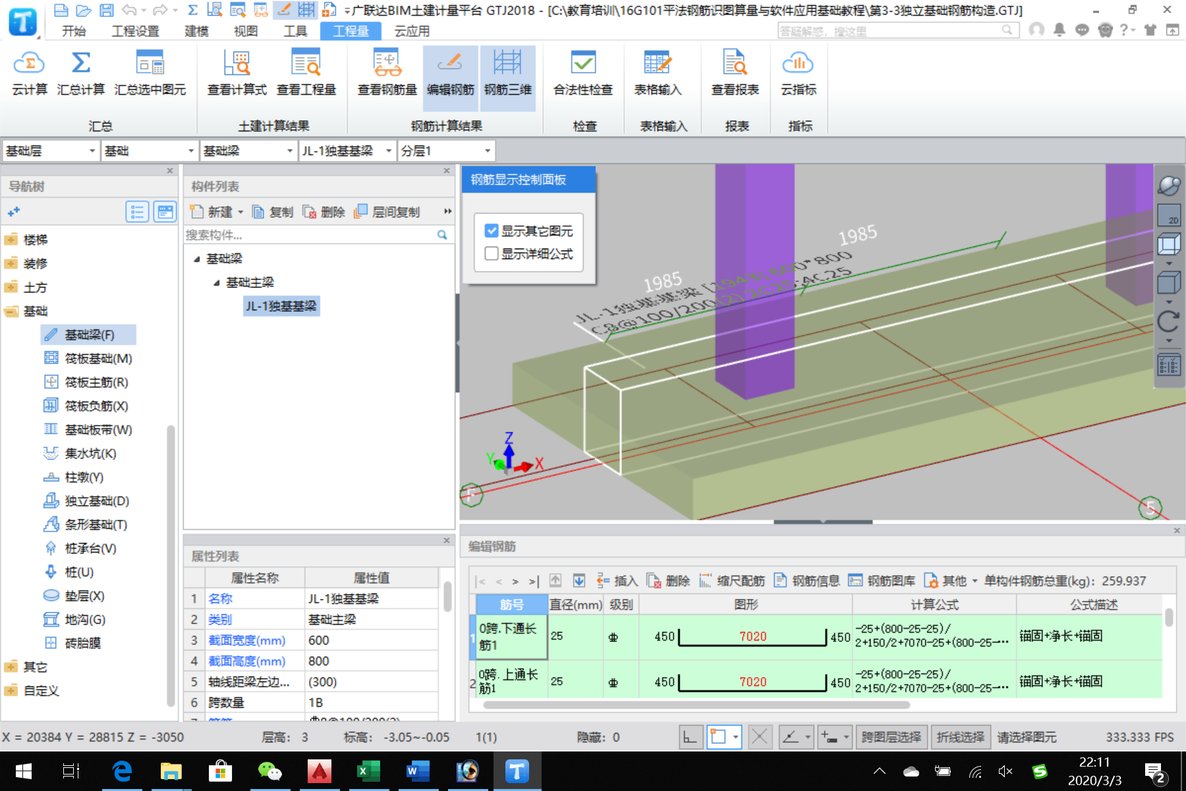
Task: Toggle 折线选择 in status bar
Action: click(x=961, y=737)
